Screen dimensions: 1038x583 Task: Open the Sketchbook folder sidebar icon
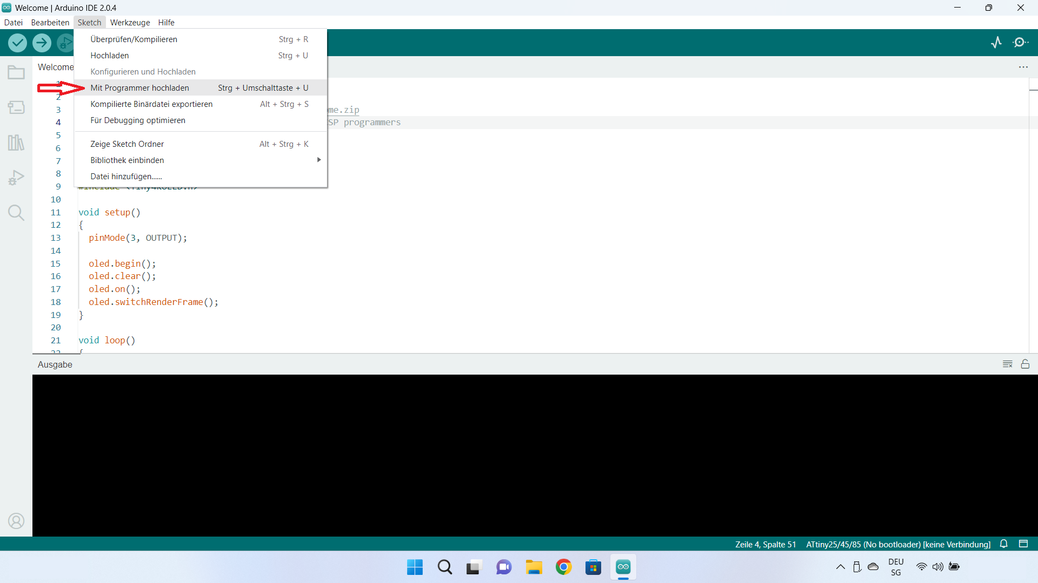click(16, 72)
